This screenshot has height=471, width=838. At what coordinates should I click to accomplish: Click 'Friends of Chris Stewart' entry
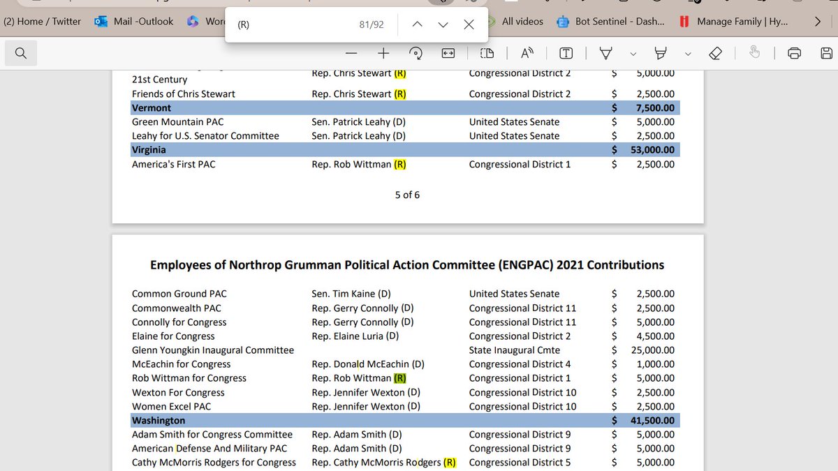(x=184, y=94)
